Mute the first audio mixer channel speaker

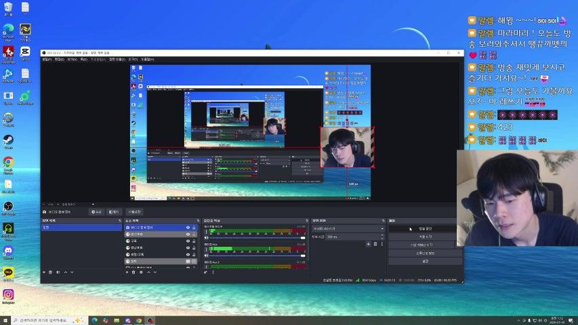pyautogui.click(x=206, y=237)
